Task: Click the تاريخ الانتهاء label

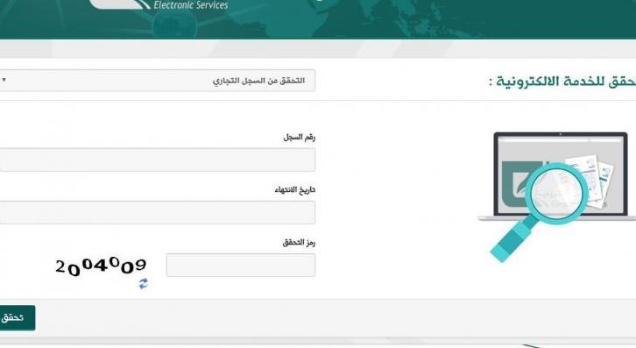Action: coord(295,189)
